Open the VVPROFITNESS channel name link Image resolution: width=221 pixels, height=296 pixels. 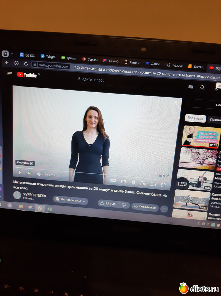(34, 195)
